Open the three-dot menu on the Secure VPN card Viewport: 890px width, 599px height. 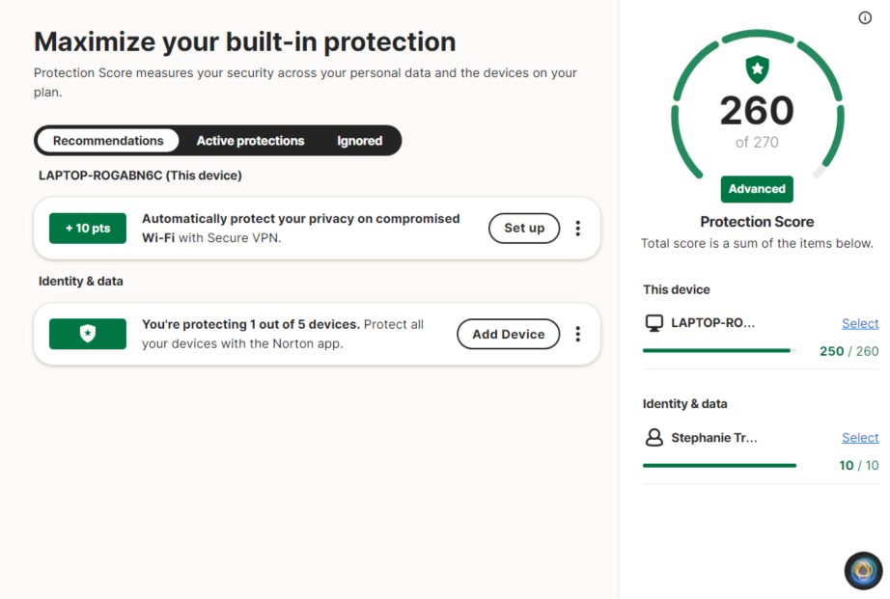(577, 229)
